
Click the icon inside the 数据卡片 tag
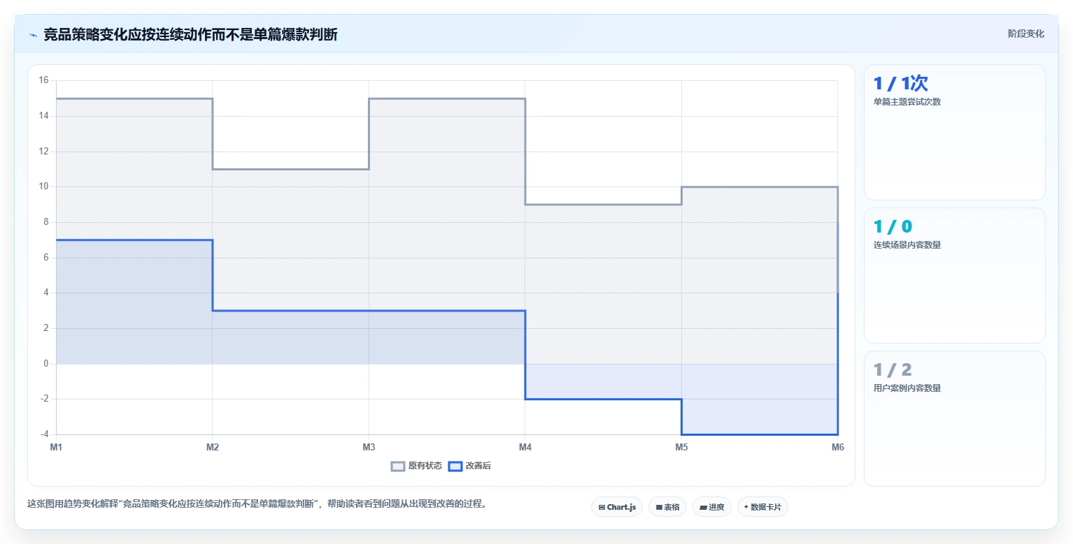[746, 507]
